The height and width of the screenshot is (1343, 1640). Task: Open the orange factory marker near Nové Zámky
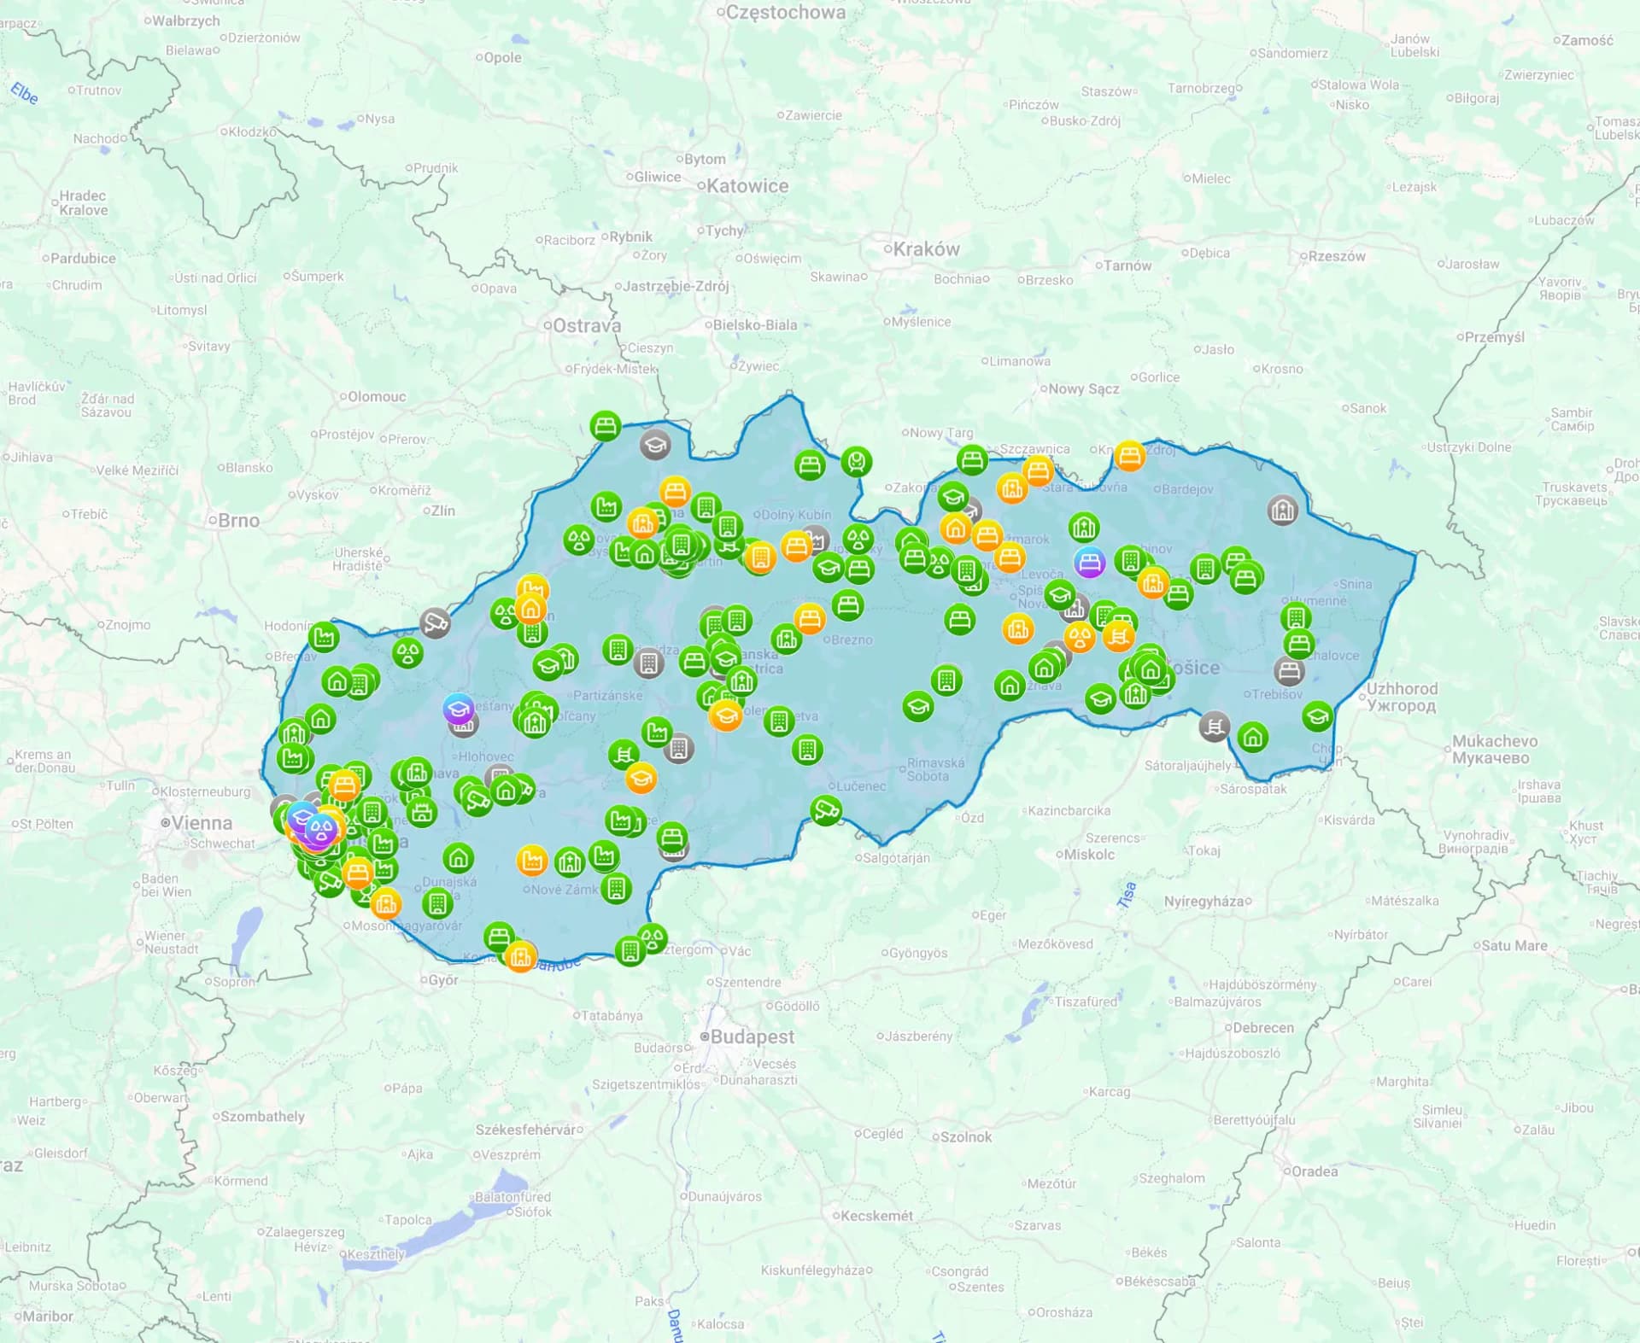[531, 860]
